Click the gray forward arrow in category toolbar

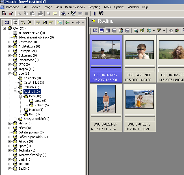coord(78,23)
